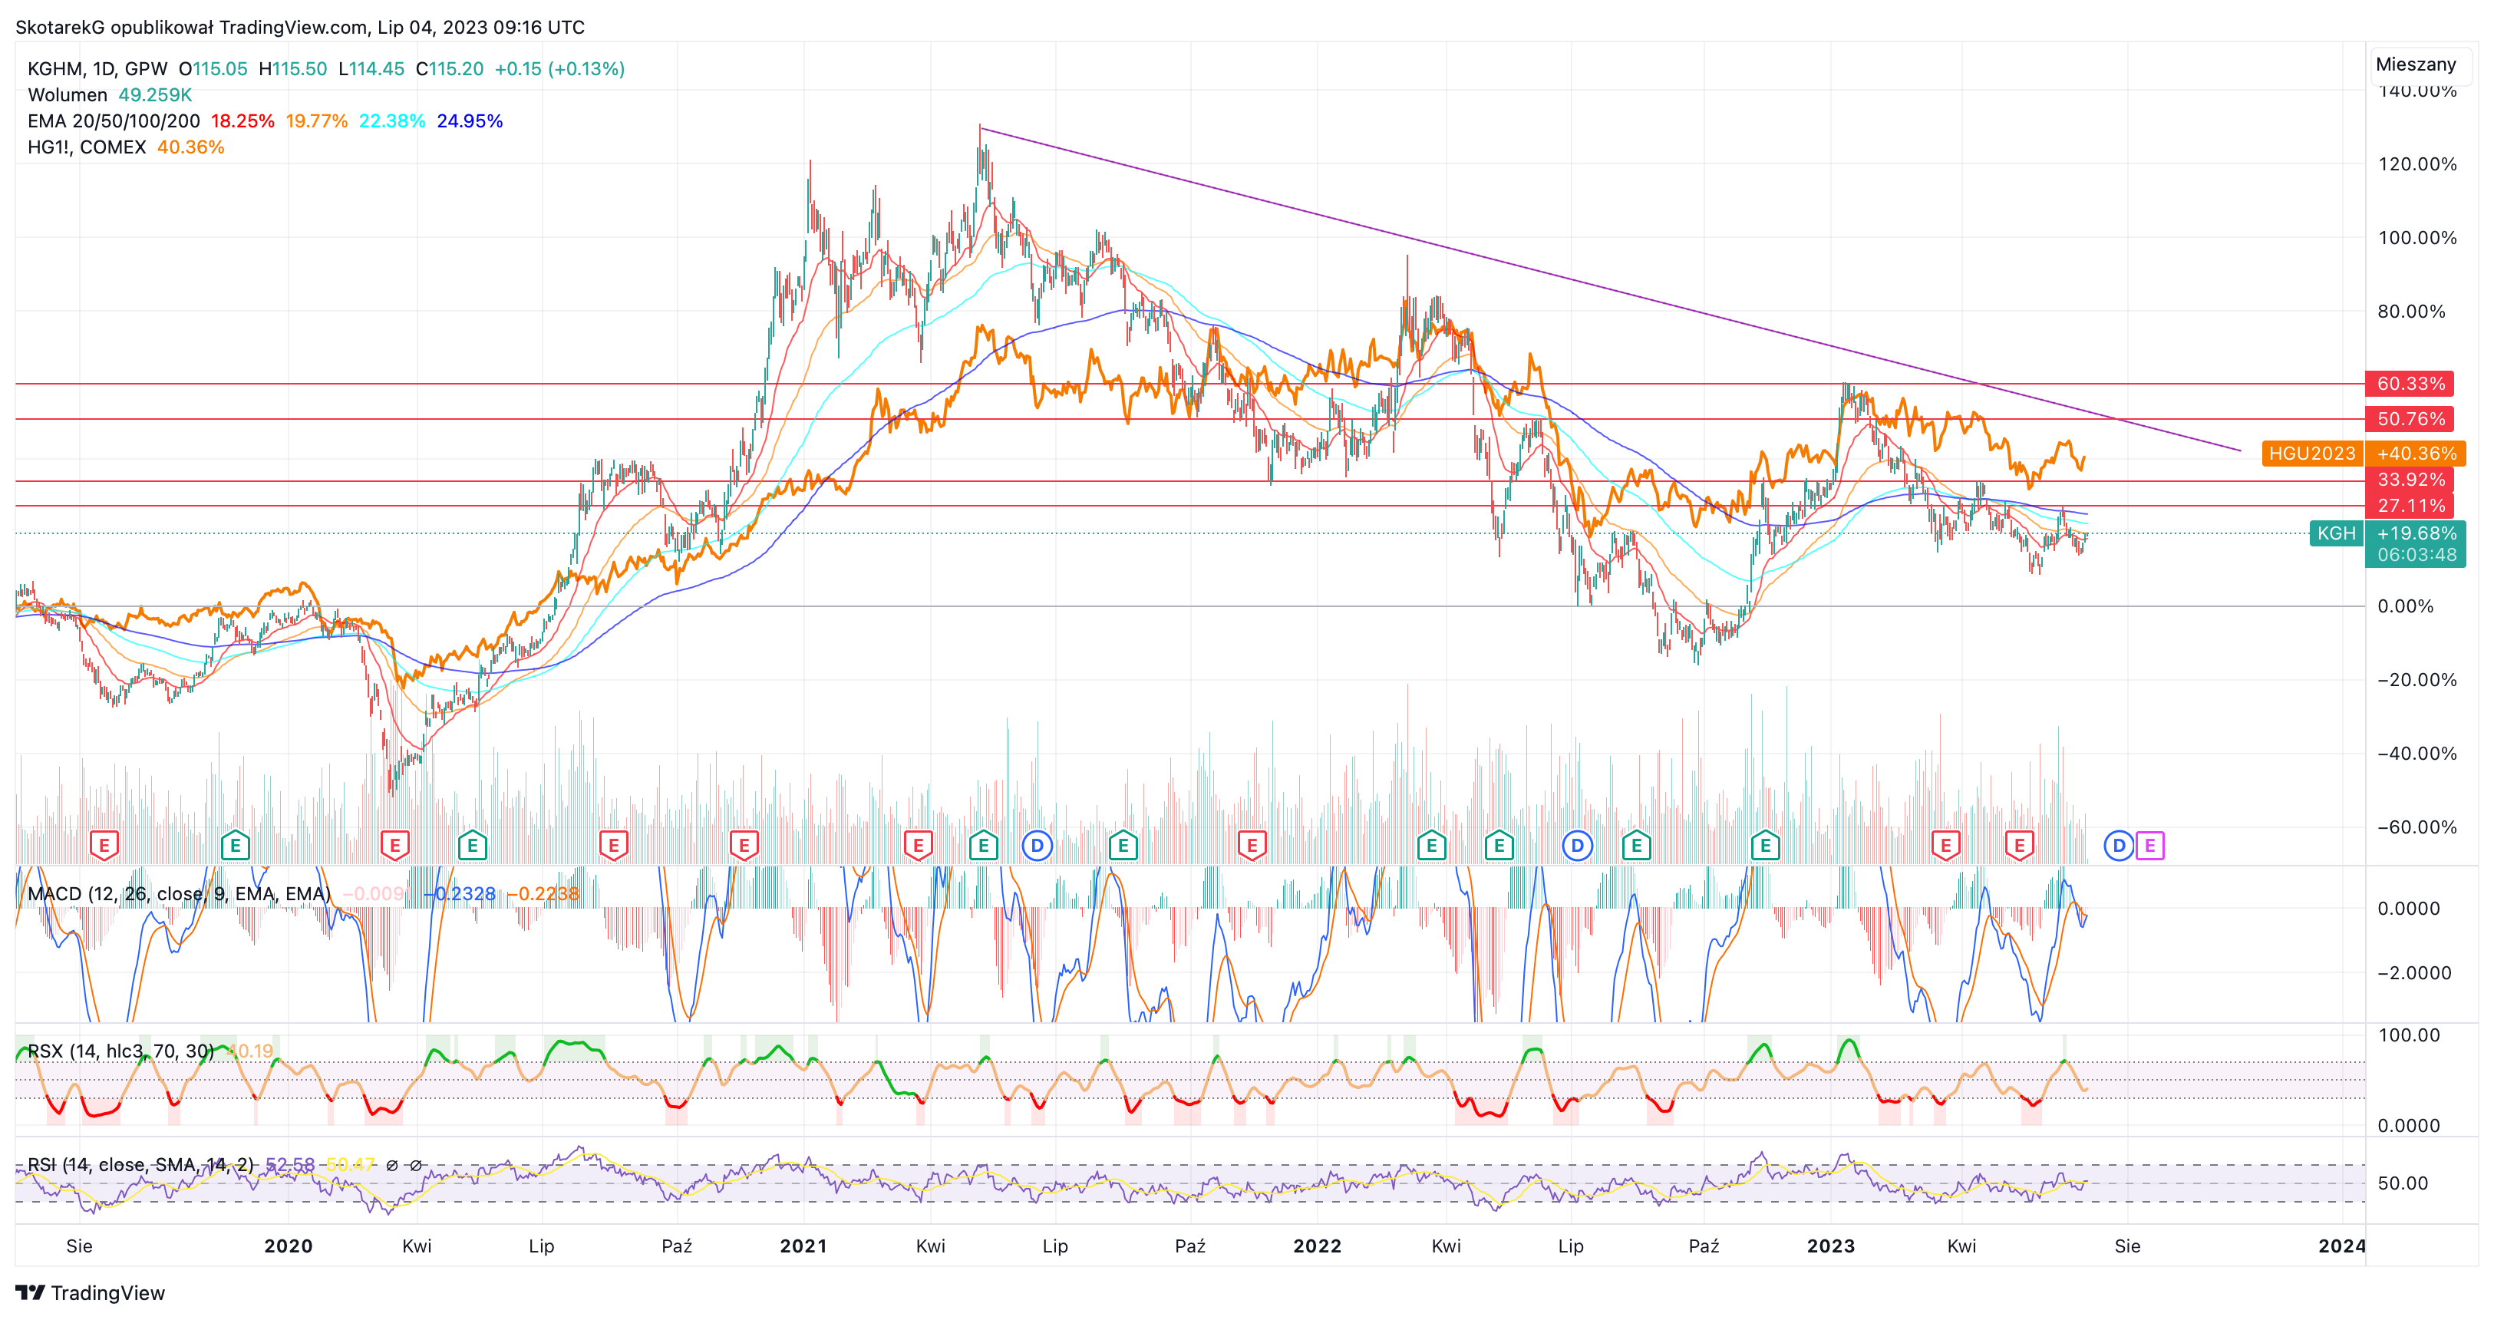This screenshot has width=2494, height=1320.
Task: Click the green E marker just before 2023
Action: [1765, 846]
